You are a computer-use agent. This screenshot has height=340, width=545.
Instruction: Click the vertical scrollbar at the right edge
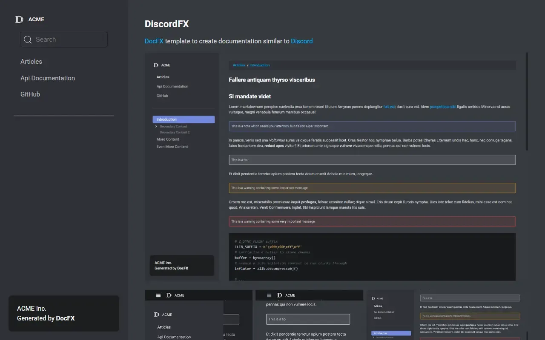(527, 101)
